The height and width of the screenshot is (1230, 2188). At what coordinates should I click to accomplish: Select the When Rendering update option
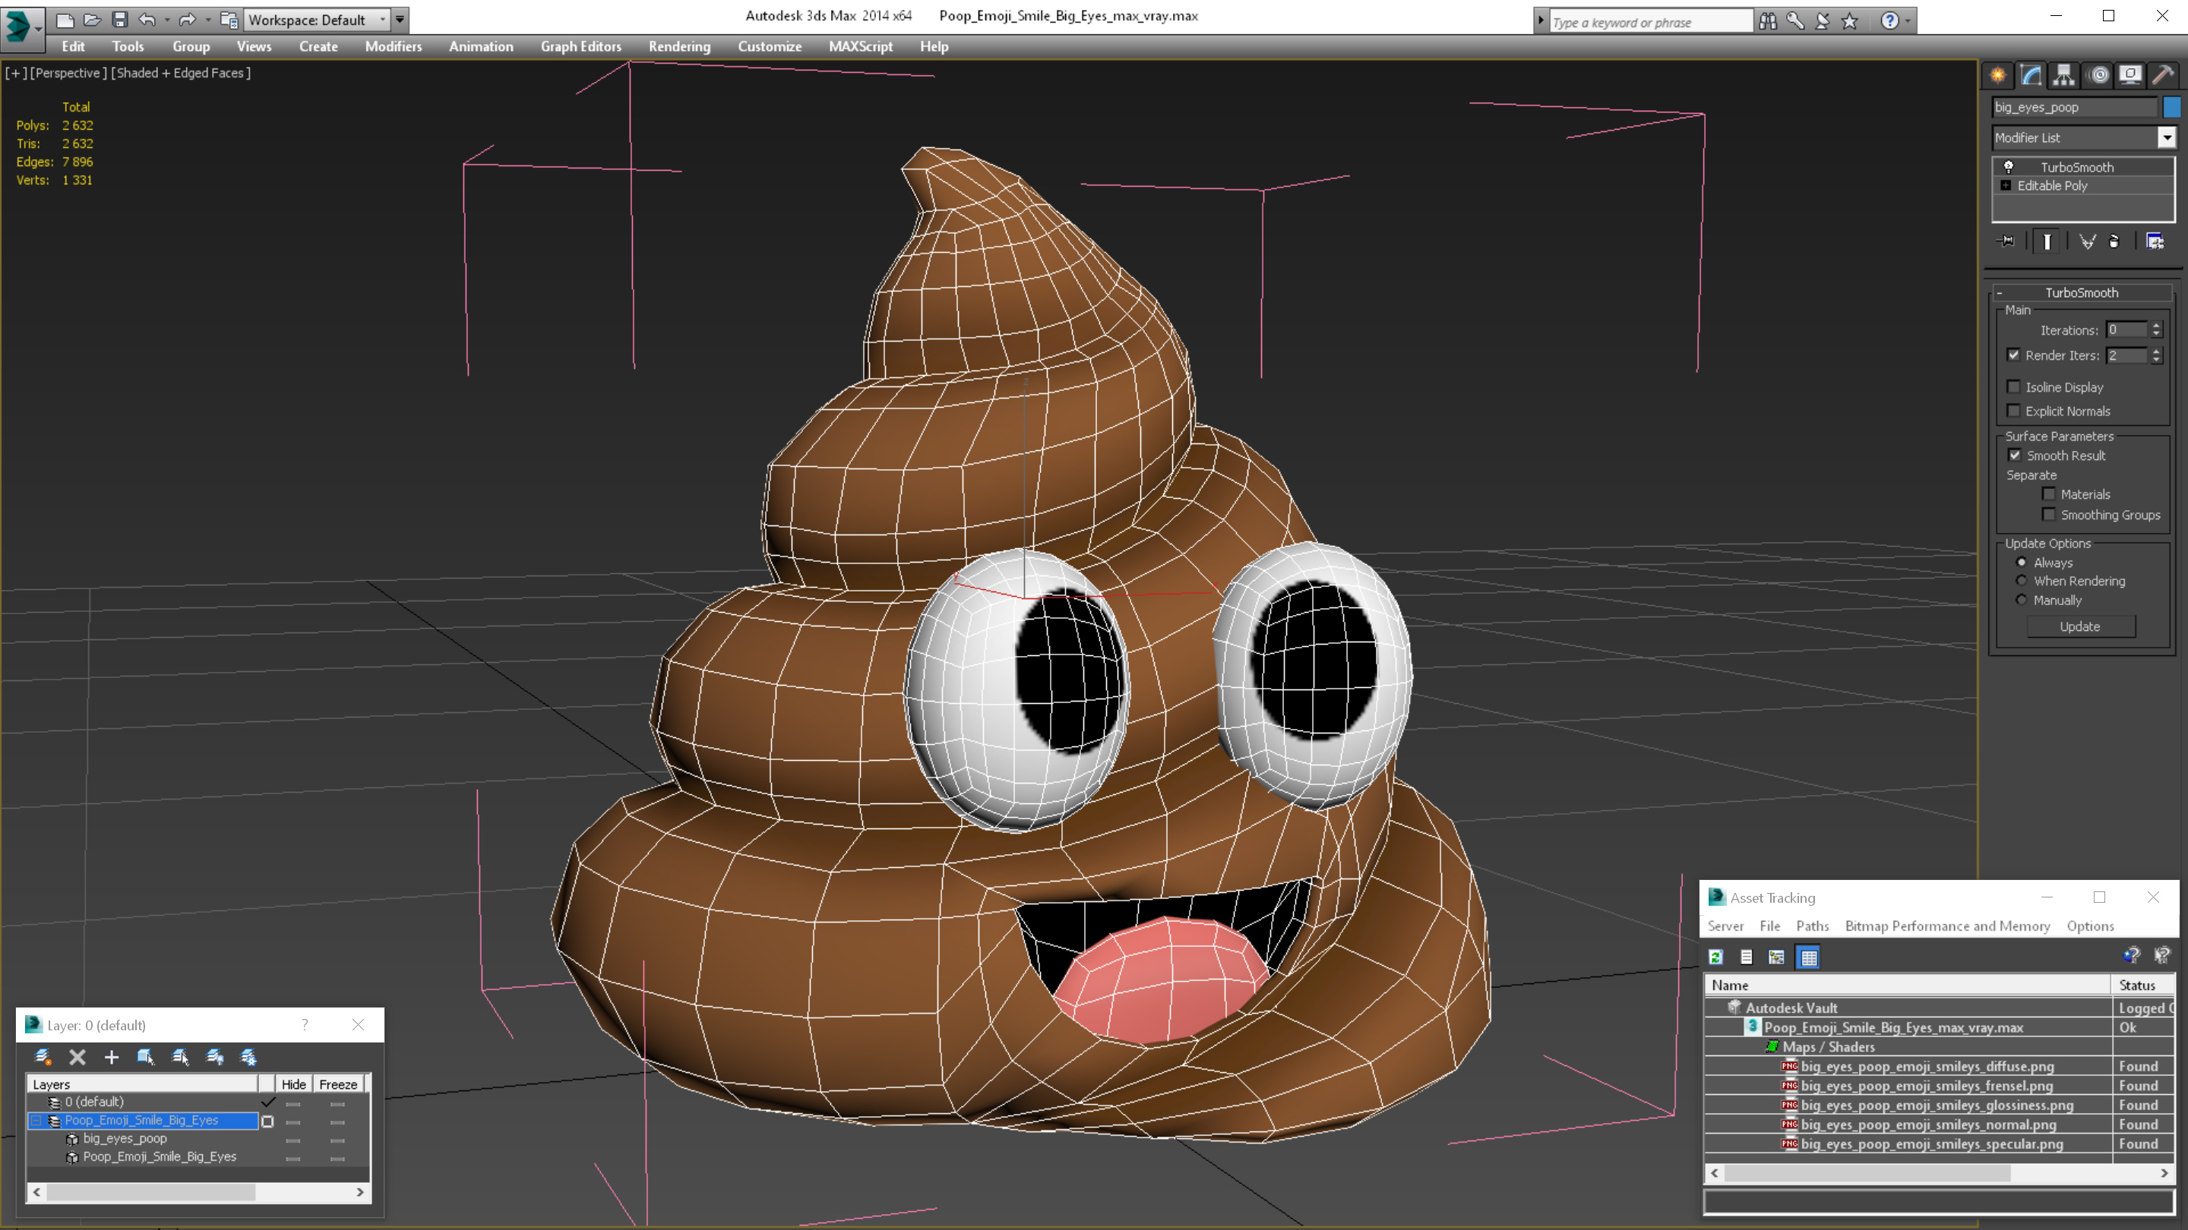coord(2022,582)
